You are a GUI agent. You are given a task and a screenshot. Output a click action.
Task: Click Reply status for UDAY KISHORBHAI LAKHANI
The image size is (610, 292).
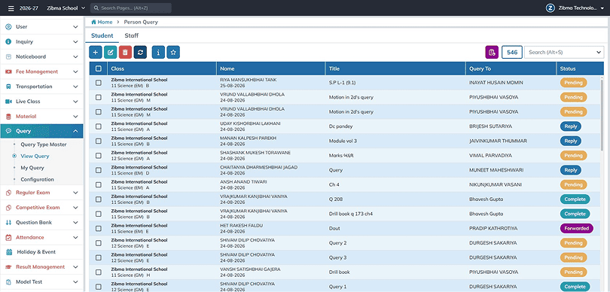point(571,126)
